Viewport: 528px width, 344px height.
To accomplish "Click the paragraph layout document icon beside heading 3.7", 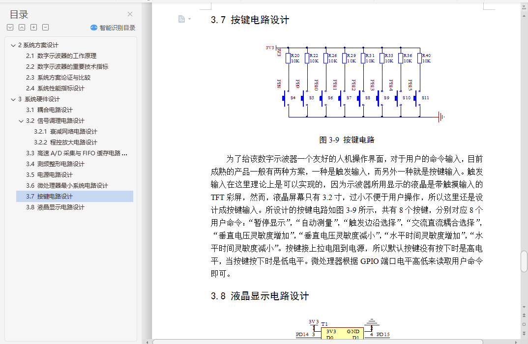I will click(181, 19).
